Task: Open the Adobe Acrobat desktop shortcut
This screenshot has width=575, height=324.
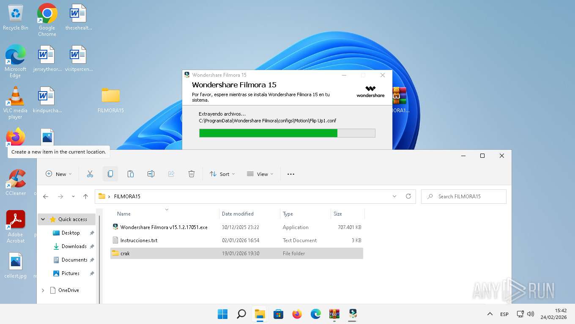Action: 16,227
